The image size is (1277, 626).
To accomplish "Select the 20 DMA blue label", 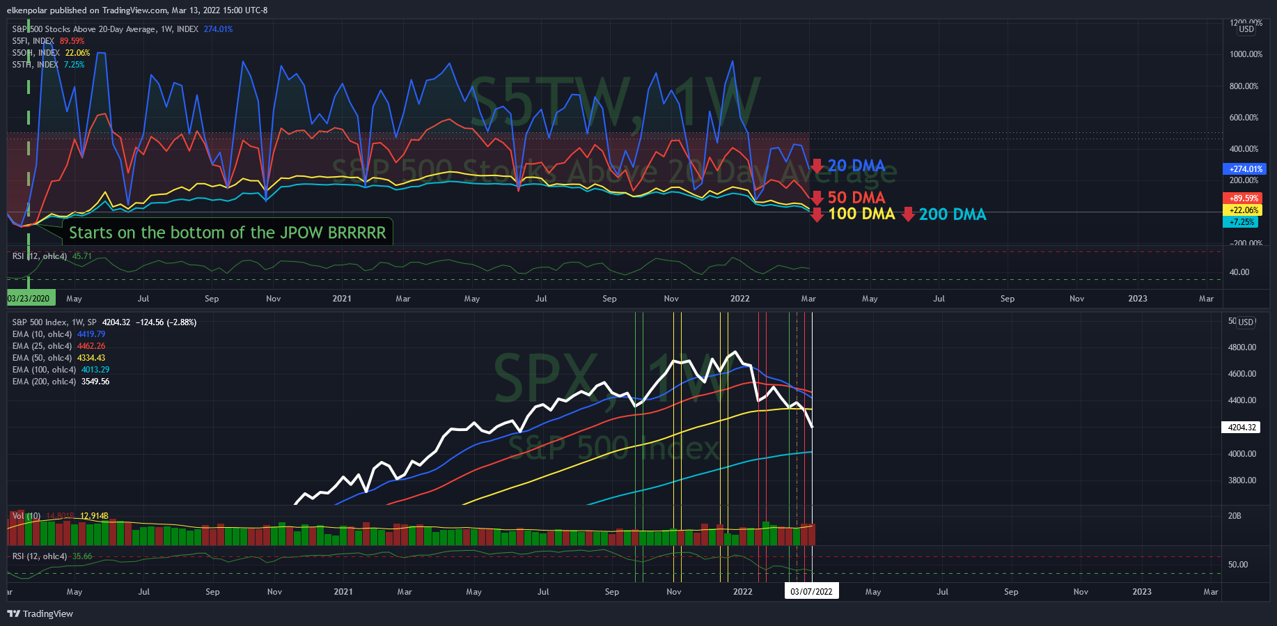I will 856,166.
